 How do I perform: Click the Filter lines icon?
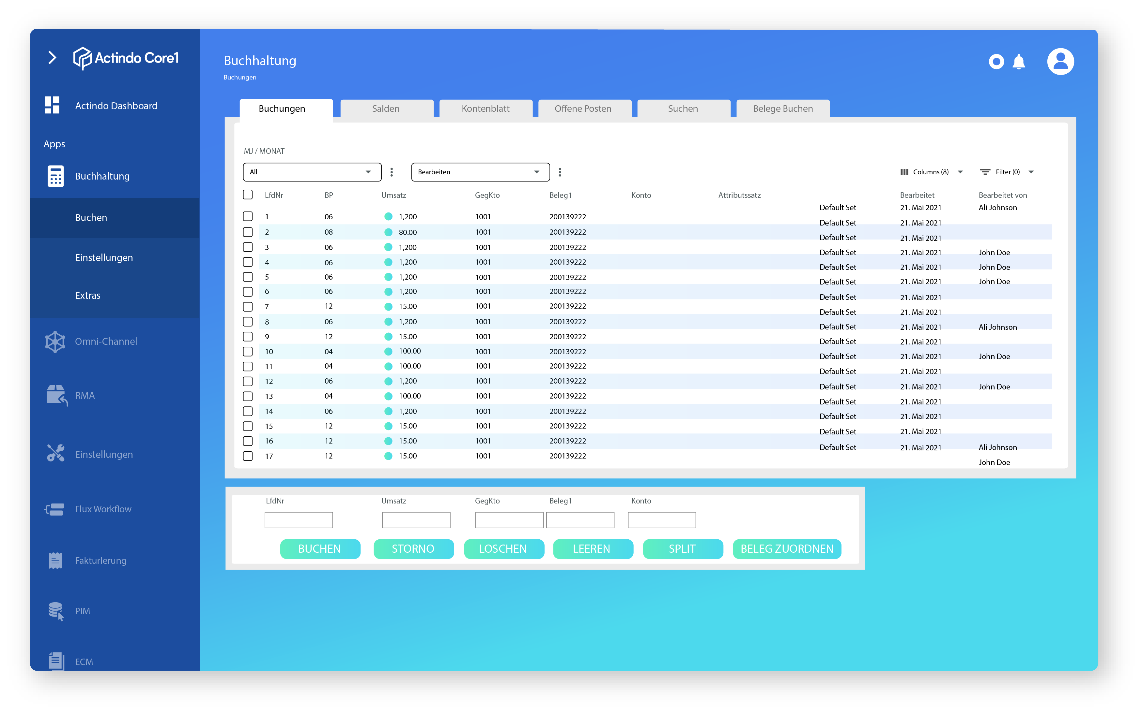click(985, 172)
